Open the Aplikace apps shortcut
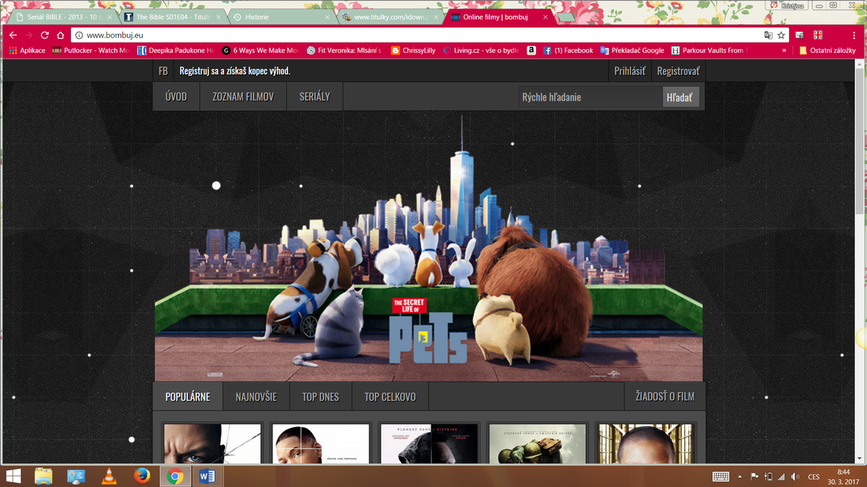Screen dimensions: 867x487 27,51
